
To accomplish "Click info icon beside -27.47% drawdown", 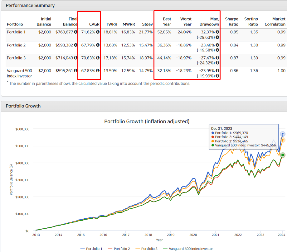I will click(x=217, y=58).
